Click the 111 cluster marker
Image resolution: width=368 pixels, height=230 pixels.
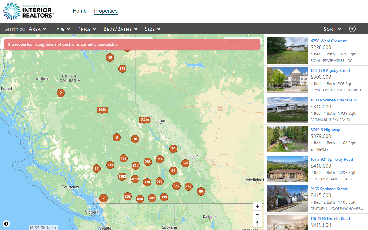(x=110, y=165)
